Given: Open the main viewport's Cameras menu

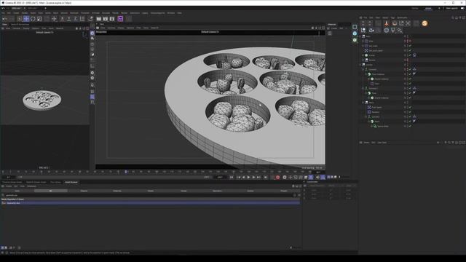Looking at the screenshot, I should (x=111, y=28).
